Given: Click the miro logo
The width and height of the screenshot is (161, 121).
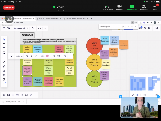Looking at the screenshot, I should point(6,28).
